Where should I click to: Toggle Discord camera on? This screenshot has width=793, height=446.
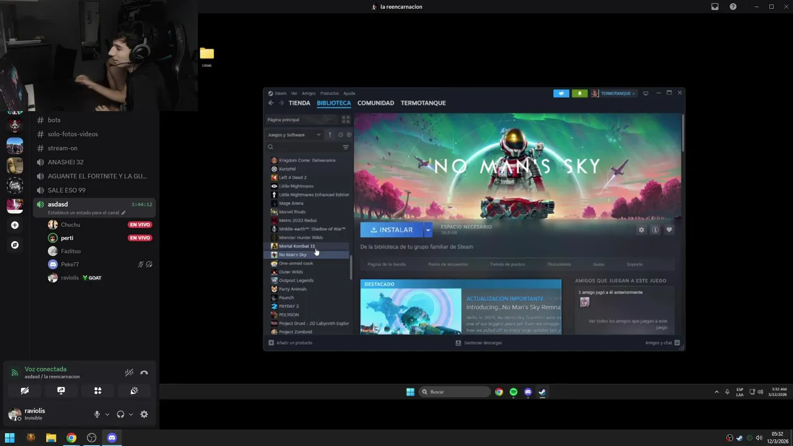[x=25, y=391]
